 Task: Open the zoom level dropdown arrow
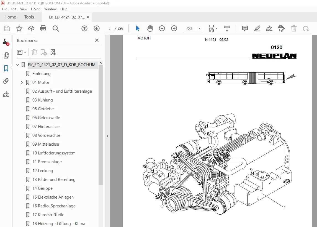click(199, 28)
